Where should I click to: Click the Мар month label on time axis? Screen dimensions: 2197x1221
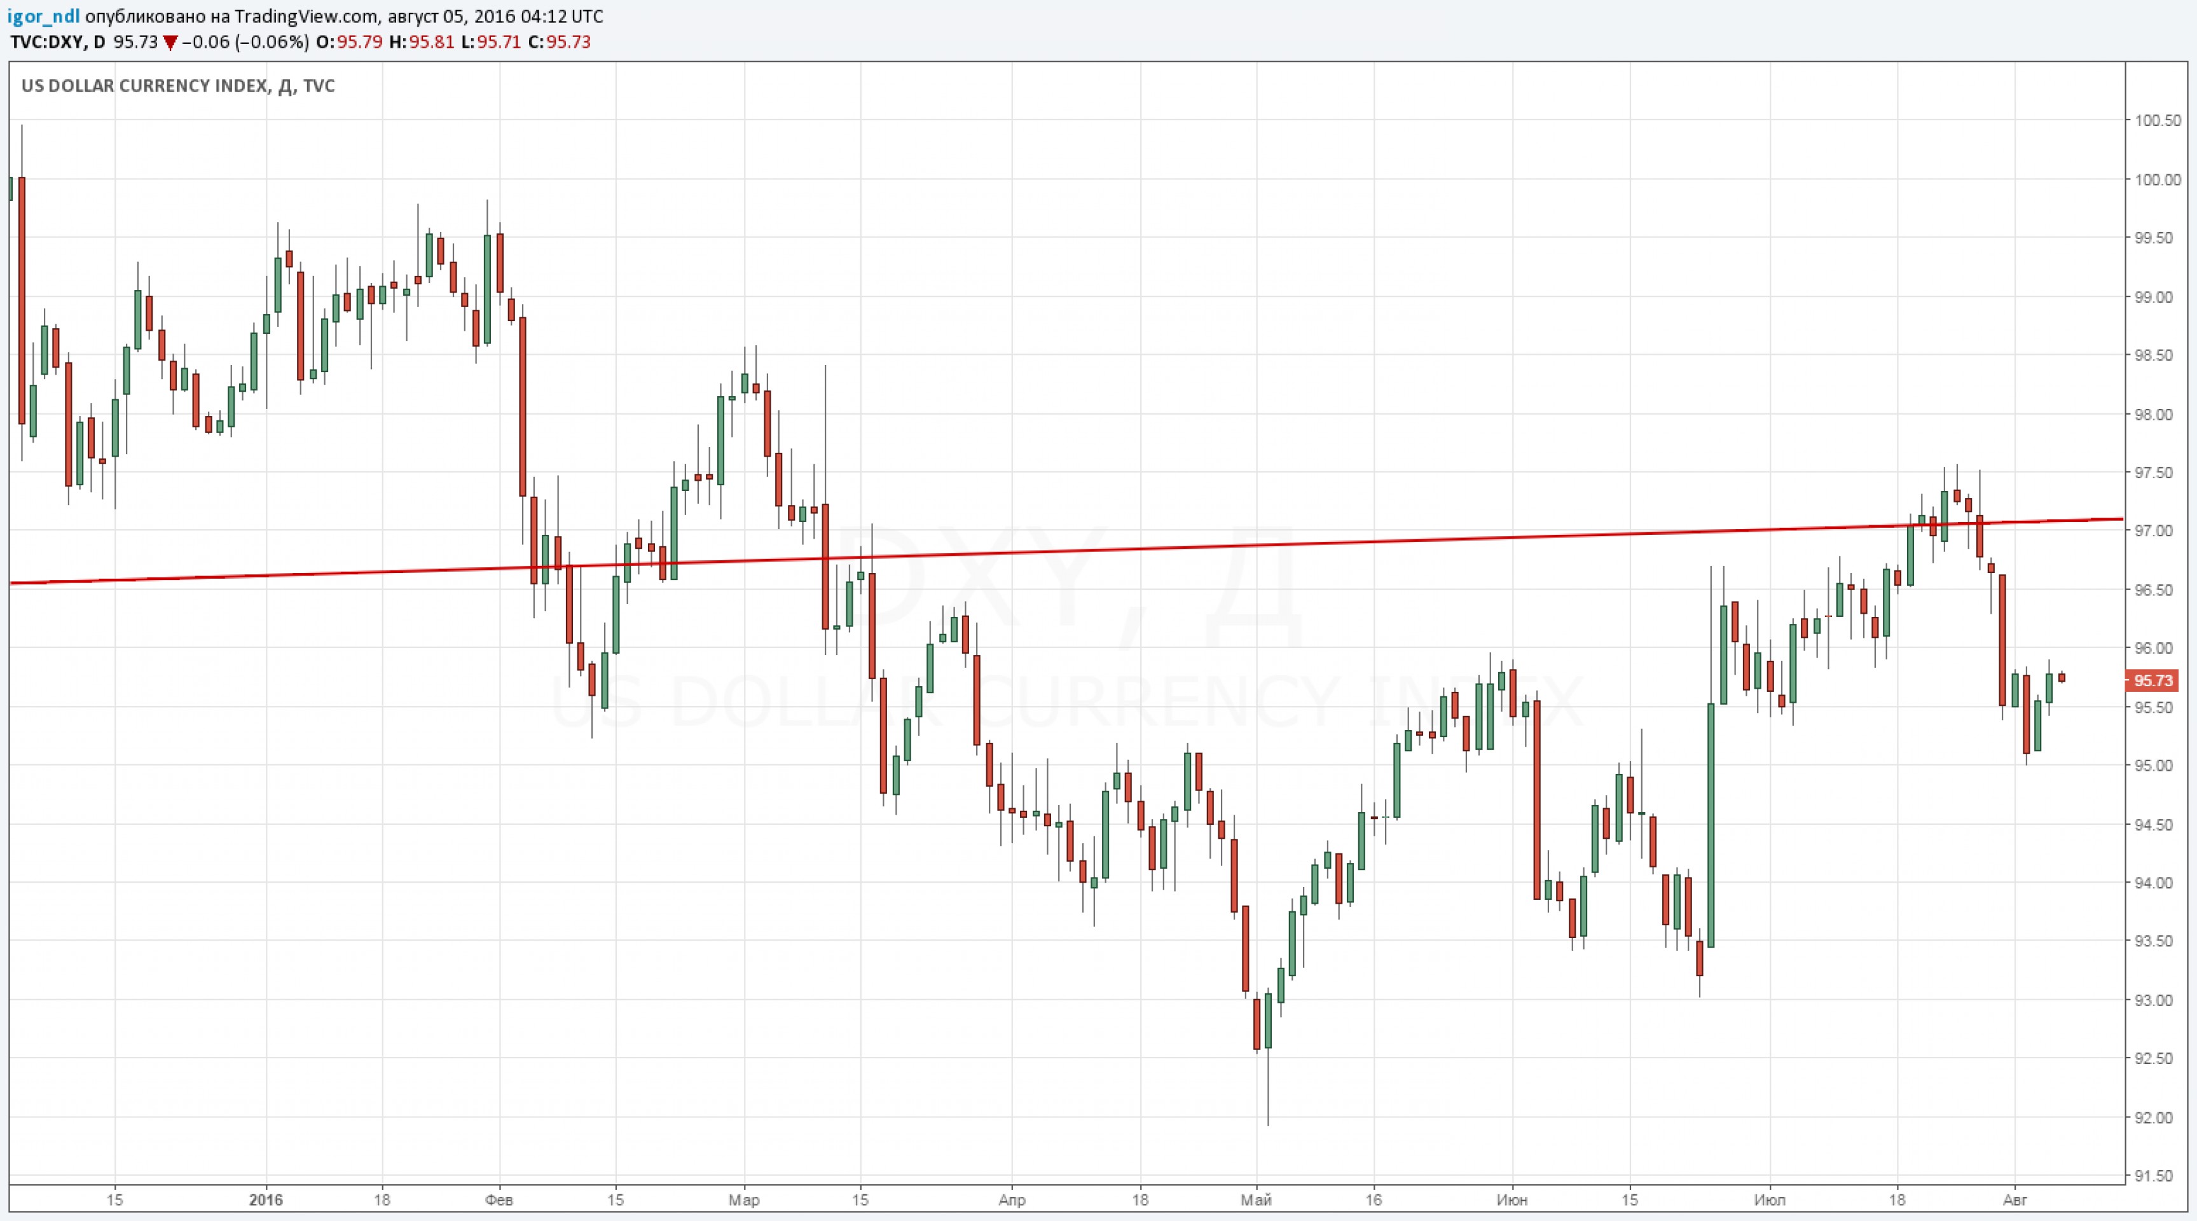(x=744, y=1201)
